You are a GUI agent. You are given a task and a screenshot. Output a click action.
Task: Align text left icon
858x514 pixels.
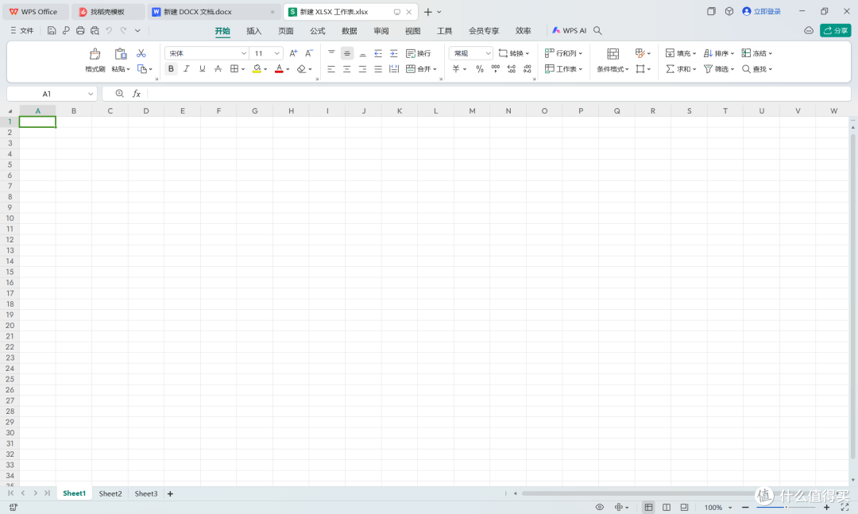click(331, 69)
